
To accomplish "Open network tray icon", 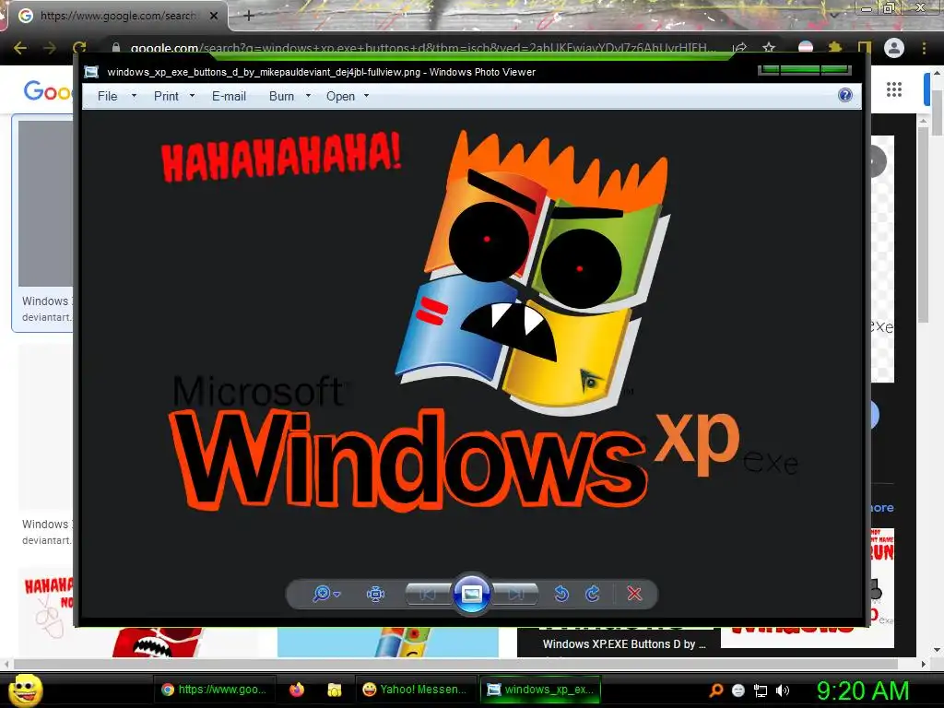I will pos(761,690).
